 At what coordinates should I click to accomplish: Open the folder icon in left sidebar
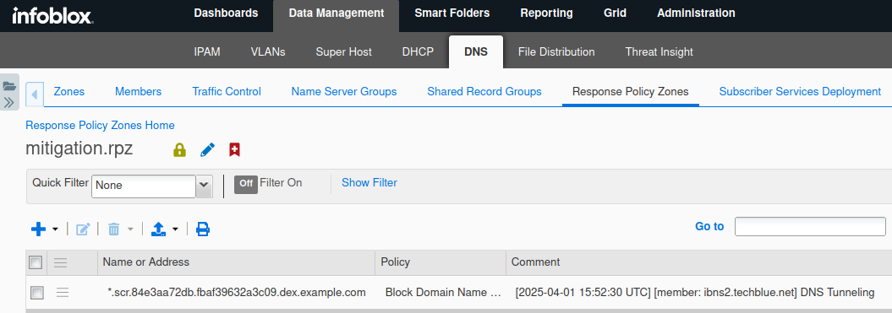pyautogui.click(x=9, y=86)
